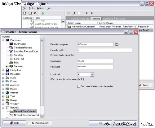Click the FileSystem floppy disk icon

pyautogui.click(x=7, y=70)
